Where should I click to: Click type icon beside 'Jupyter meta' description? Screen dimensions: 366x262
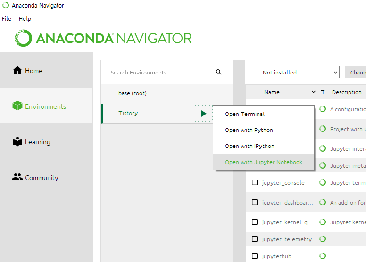(323, 166)
